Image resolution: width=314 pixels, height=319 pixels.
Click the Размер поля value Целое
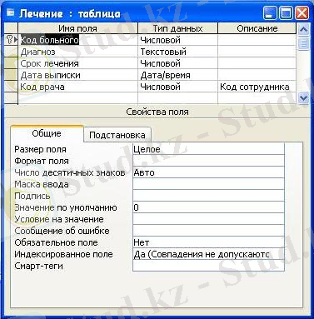(x=208, y=149)
